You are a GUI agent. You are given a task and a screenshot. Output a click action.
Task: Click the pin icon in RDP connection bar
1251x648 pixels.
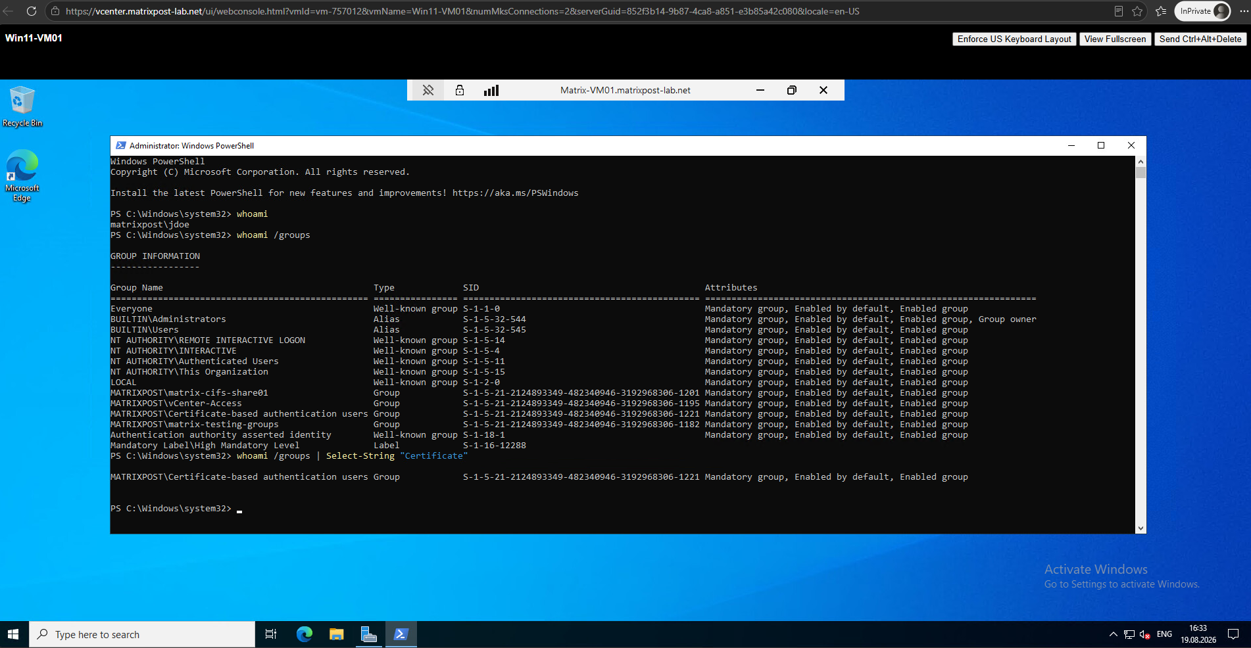428,90
